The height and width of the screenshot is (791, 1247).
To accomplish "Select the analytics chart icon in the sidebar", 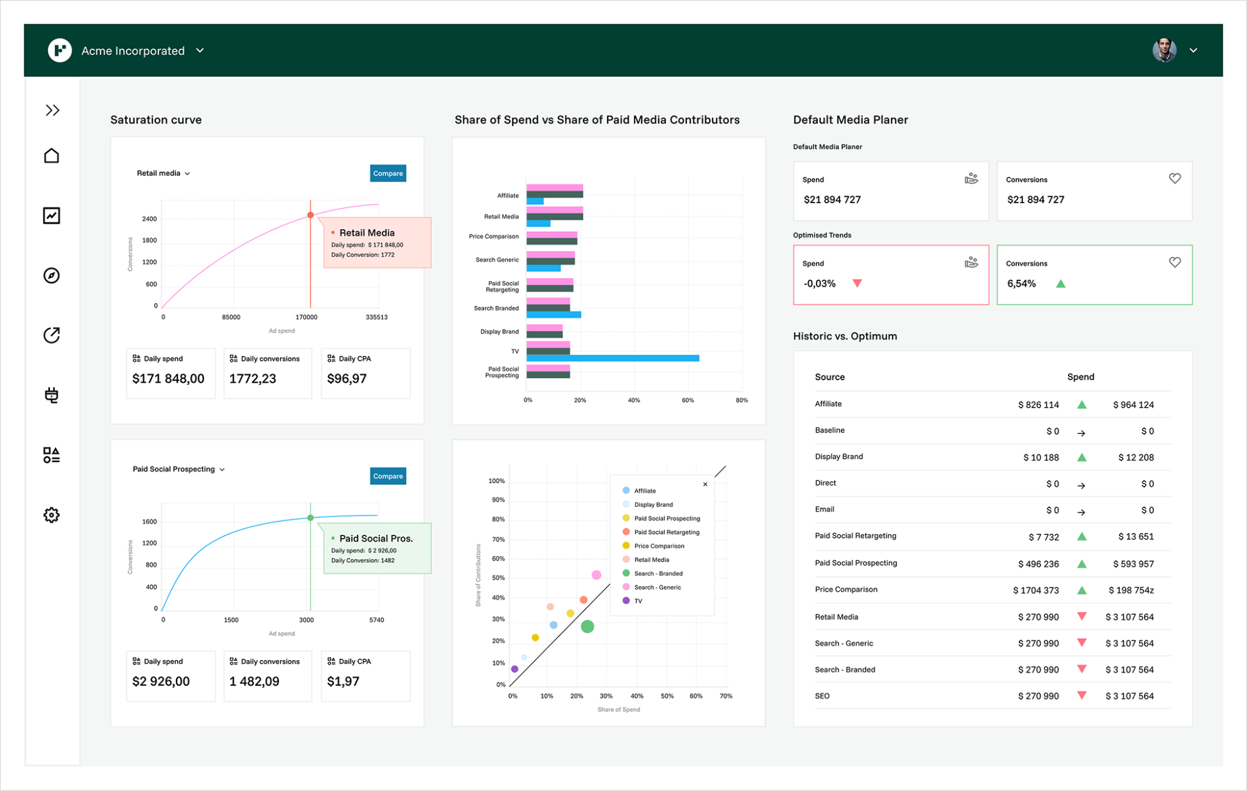I will (52, 215).
